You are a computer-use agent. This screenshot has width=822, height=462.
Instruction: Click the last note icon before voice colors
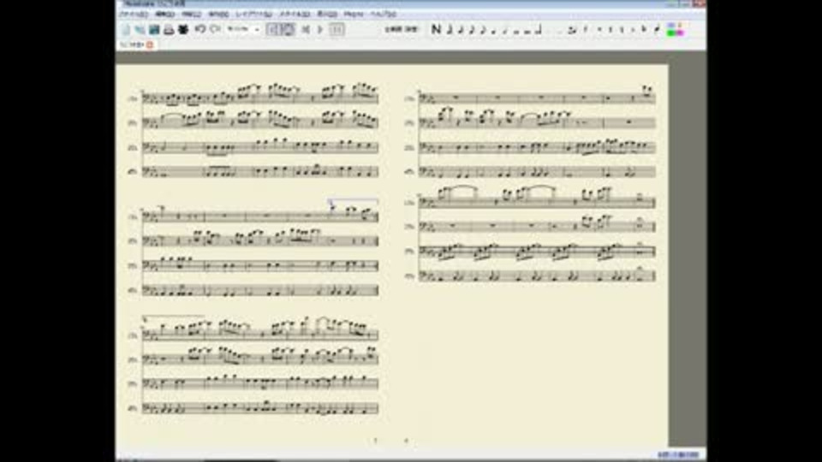657,30
